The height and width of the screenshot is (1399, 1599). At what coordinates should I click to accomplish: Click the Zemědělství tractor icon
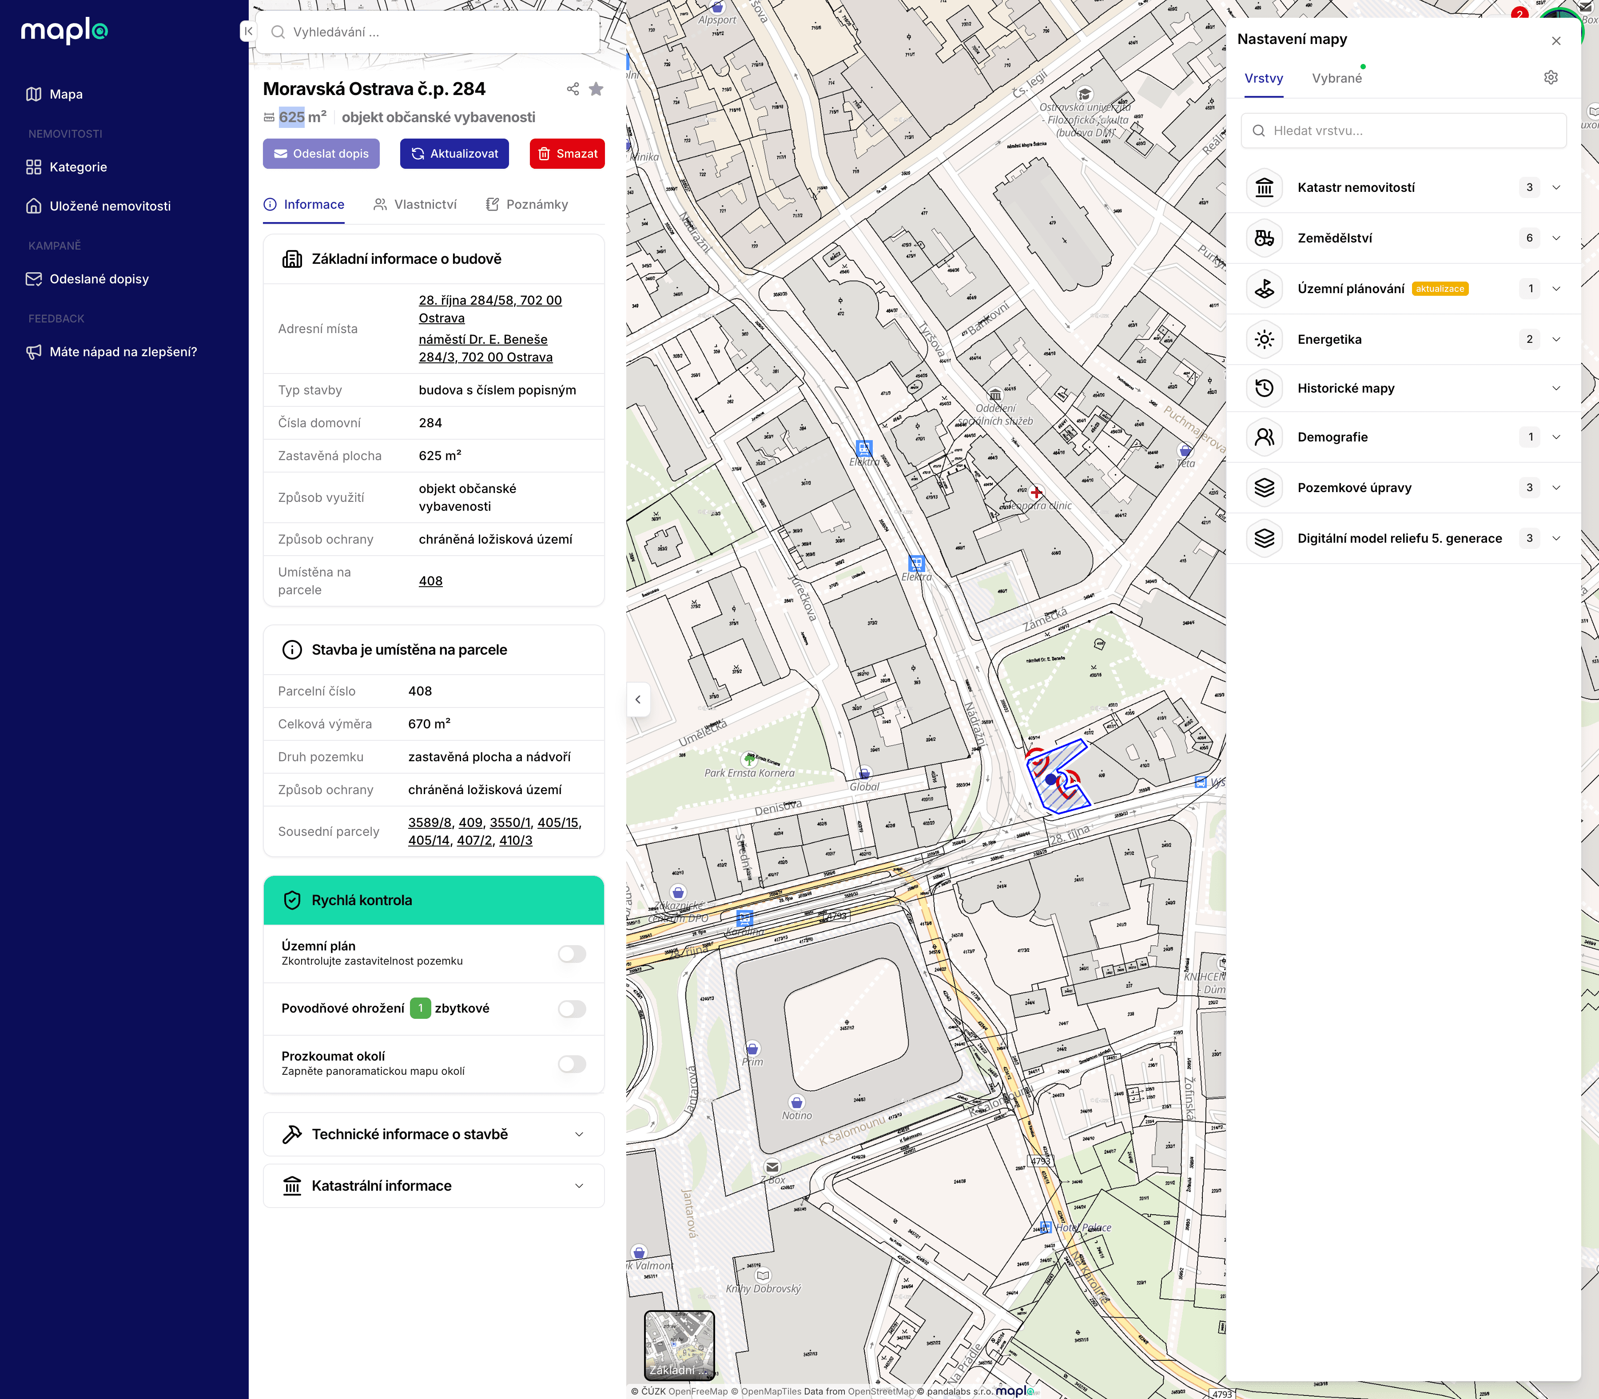[x=1264, y=238]
